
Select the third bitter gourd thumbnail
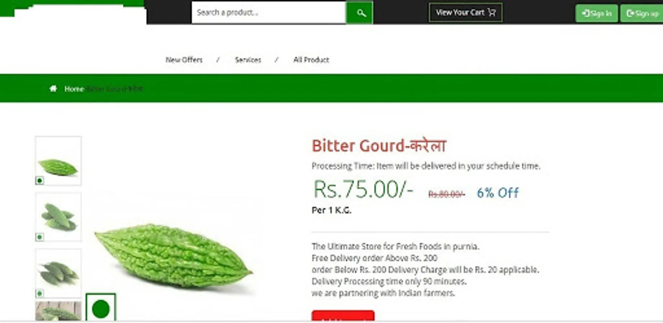[x=58, y=273]
